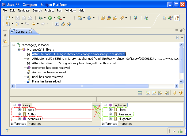Image resolution: width=187 pixels, height=136 pixels.
Task: Click the Save All toolbar icon
Action: click(x=24, y=18)
